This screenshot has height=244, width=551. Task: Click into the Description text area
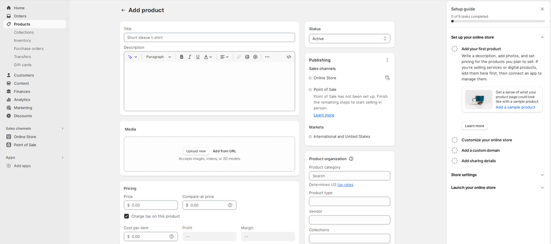coord(209,86)
